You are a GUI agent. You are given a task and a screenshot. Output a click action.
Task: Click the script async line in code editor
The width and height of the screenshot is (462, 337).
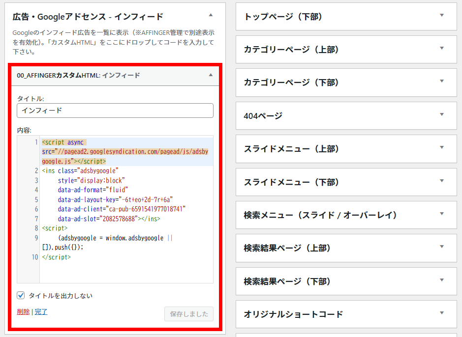click(x=64, y=142)
